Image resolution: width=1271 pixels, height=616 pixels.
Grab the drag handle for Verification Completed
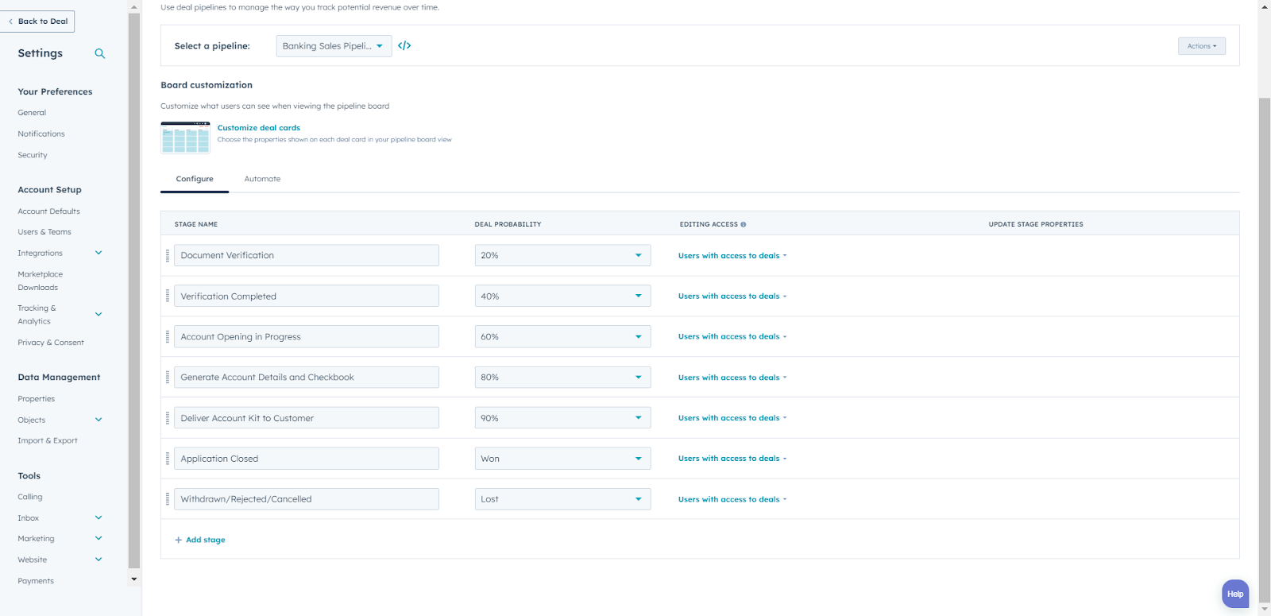point(168,296)
